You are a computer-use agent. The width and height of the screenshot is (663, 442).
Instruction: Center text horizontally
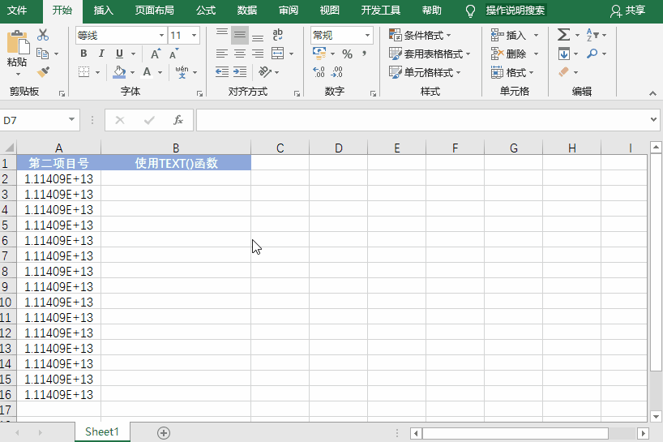240,54
